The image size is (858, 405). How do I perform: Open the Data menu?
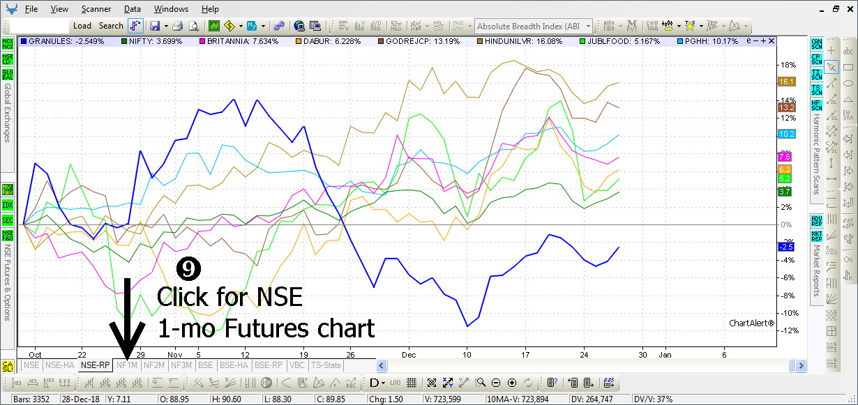[x=133, y=9]
